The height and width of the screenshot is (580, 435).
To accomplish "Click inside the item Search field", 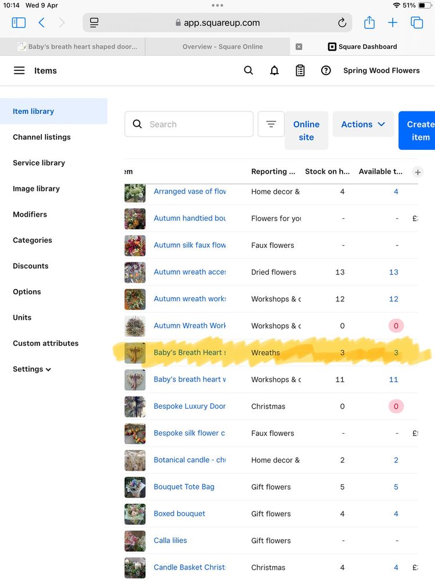I will coord(195,124).
